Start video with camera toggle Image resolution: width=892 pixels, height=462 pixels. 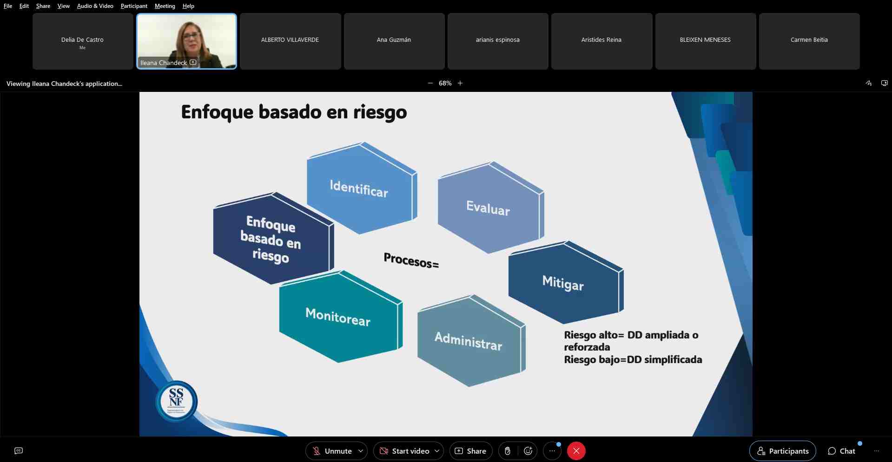pos(404,451)
